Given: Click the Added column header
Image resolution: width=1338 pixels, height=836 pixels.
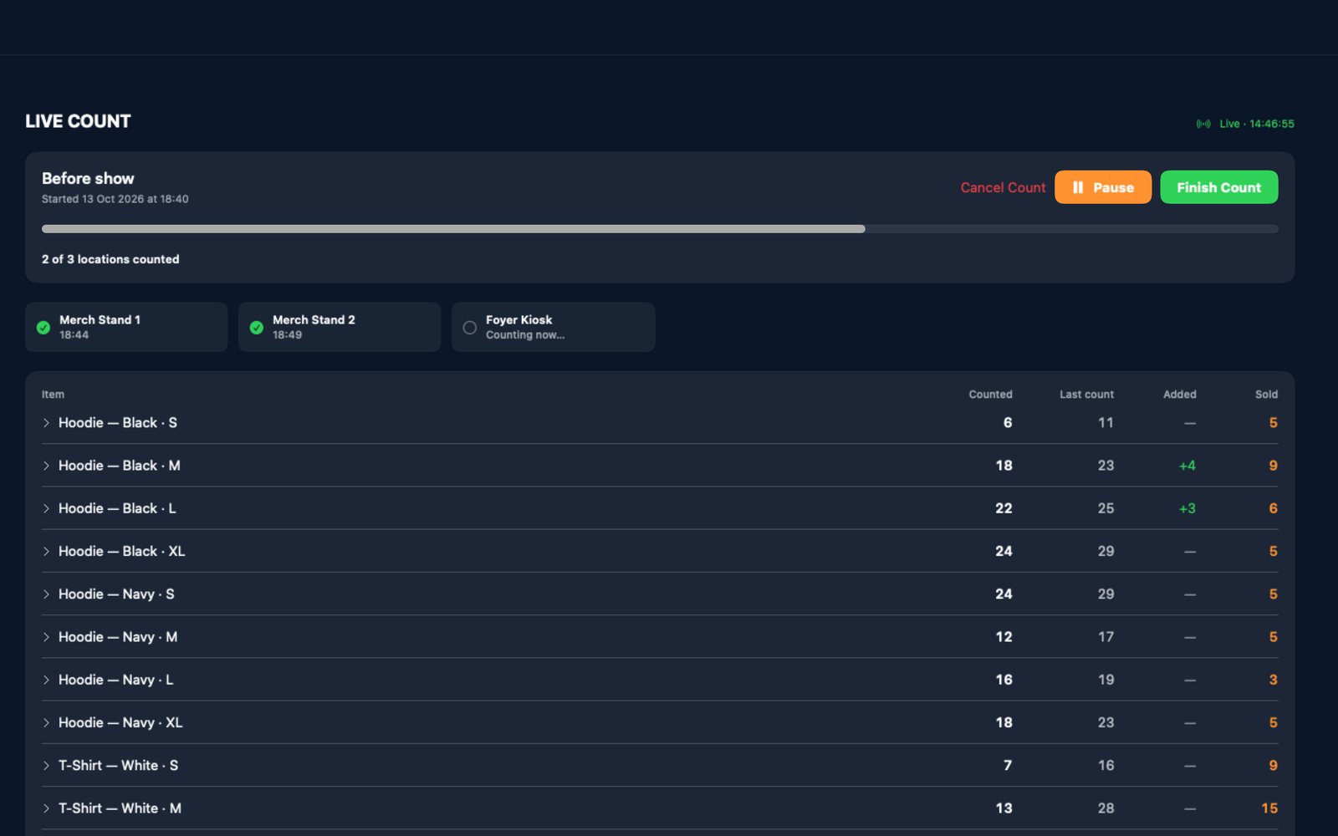Looking at the screenshot, I should [x=1179, y=395].
